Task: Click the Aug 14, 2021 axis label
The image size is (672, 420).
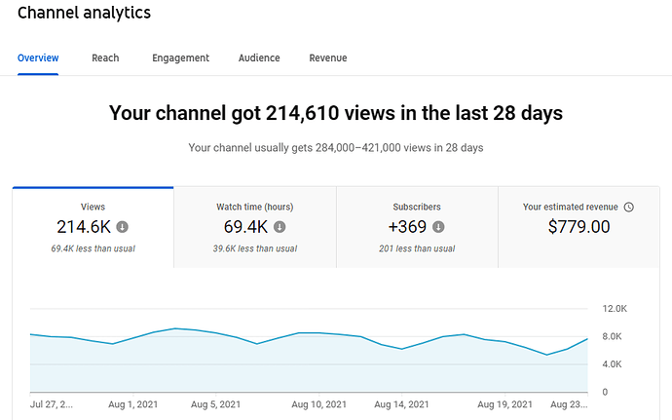Action: [x=401, y=404]
